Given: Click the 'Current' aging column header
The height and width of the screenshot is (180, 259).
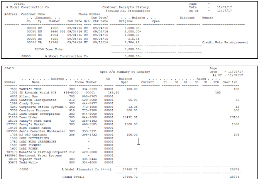Looking at the screenshot, I should tap(147, 82).
